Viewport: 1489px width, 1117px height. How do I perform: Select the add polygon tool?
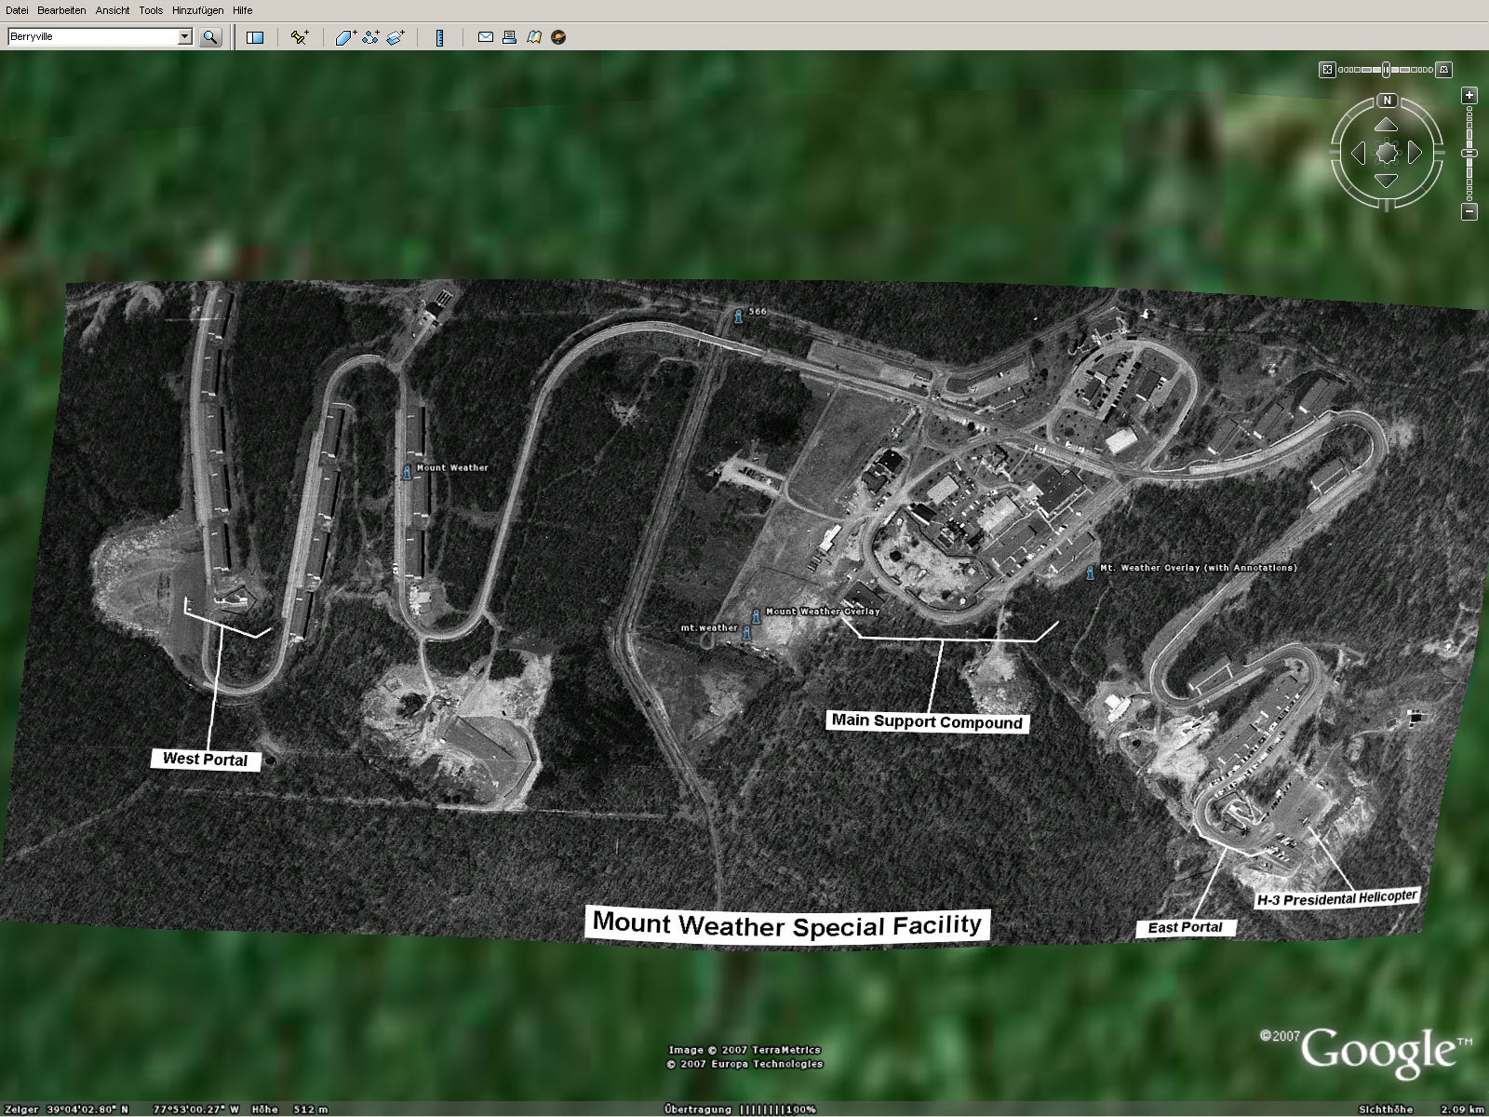pos(346,37)
